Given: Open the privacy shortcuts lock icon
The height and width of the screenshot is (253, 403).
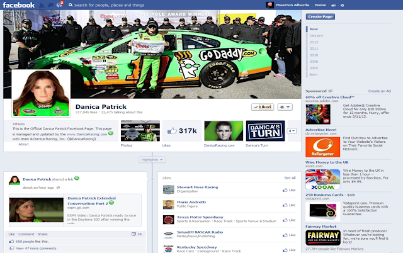Looking at the screenshot, I should tap(333, 5).
